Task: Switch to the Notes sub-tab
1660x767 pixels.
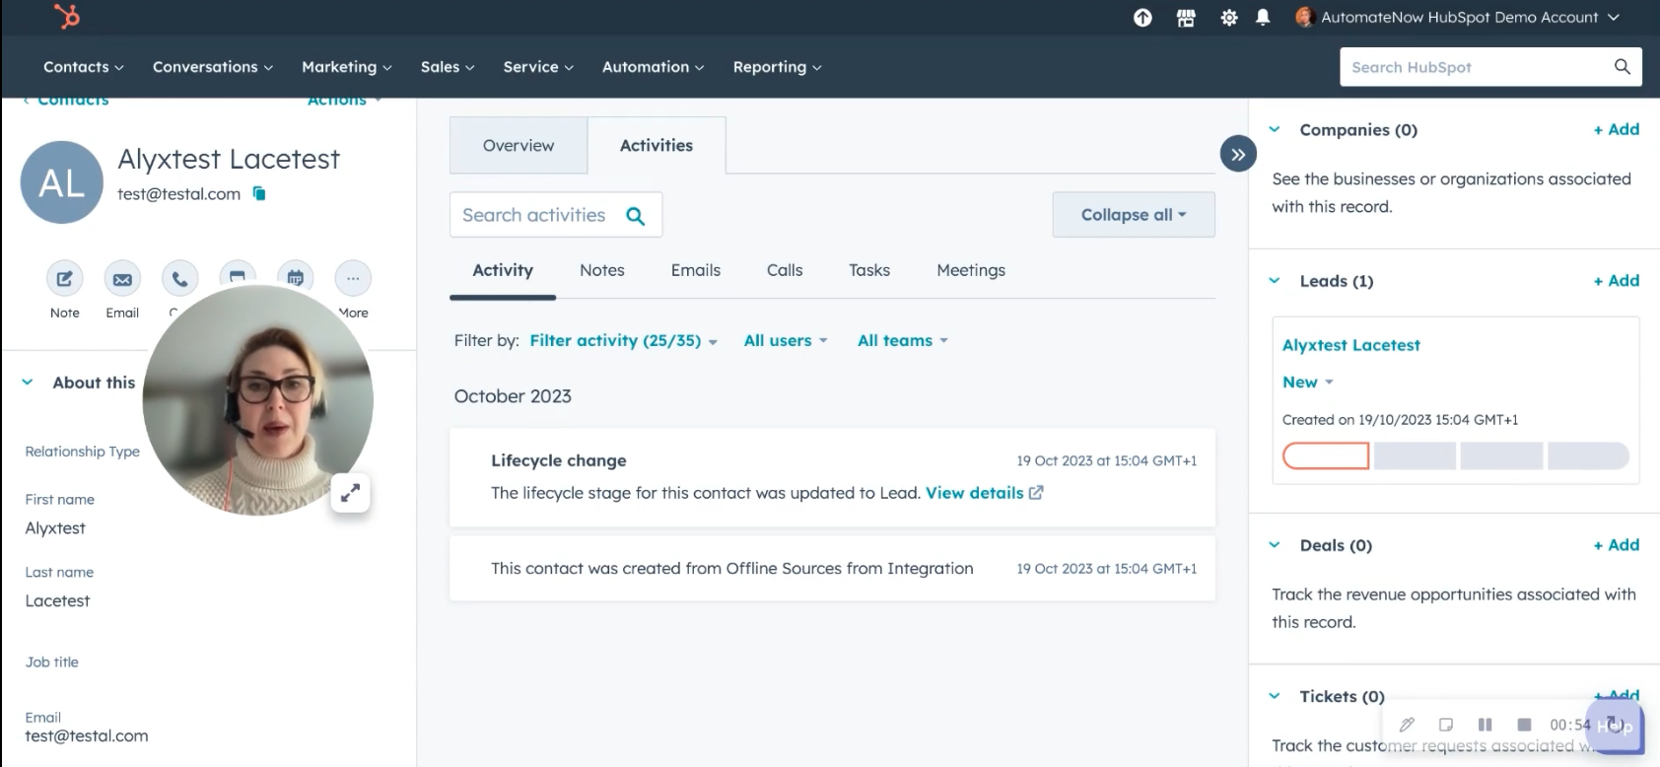Action: click(x=602, y=270)
